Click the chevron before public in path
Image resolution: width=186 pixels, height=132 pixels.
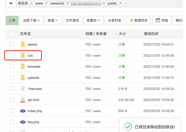104,3
